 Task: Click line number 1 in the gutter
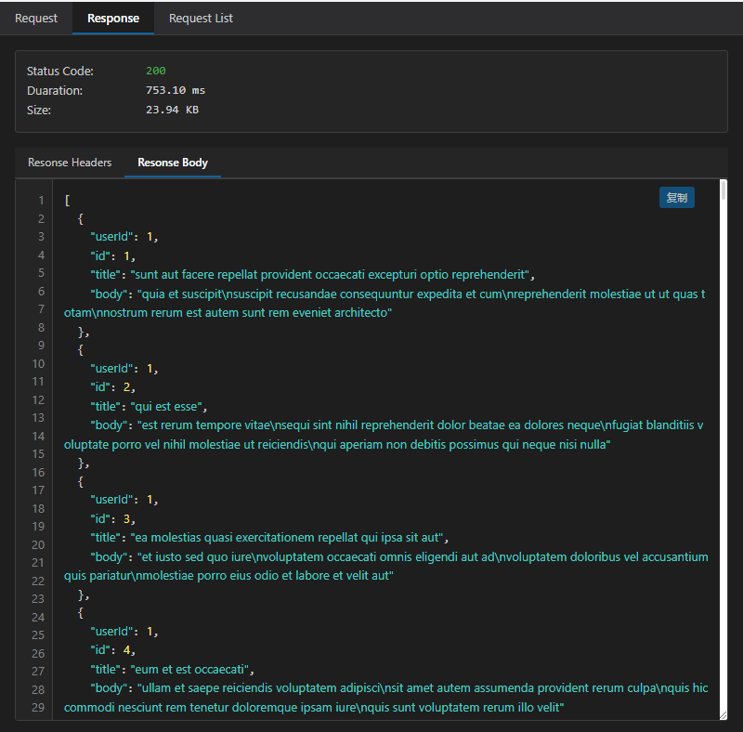click(x=41, y=201)
